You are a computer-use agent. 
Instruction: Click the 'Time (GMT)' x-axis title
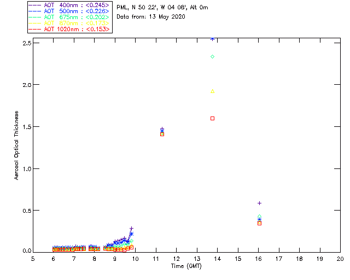186,266
